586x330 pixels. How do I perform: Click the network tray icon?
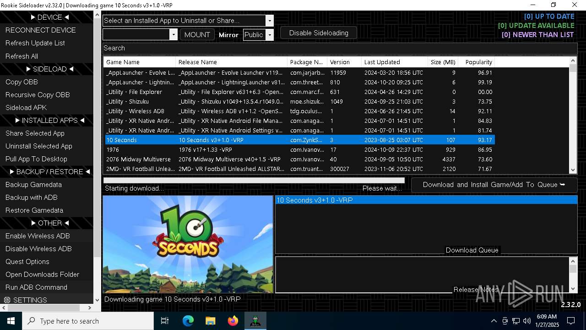(516, 321)
